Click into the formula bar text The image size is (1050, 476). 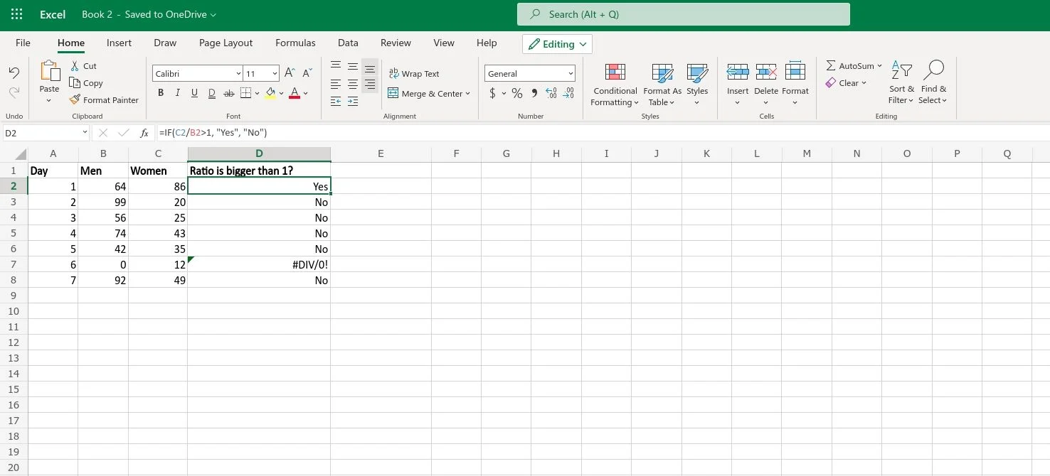[x=601, y=133]
